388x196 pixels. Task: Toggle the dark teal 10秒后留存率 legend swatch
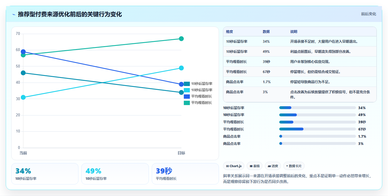pyautogui.click(x=187, y=84)
